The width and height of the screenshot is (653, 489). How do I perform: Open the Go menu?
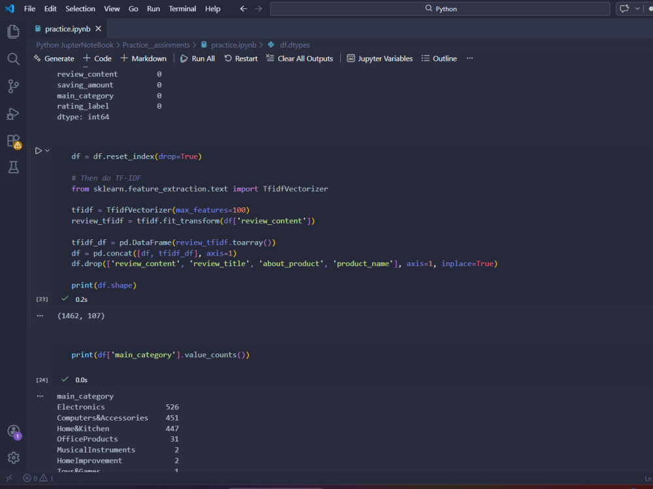(133, 8)
